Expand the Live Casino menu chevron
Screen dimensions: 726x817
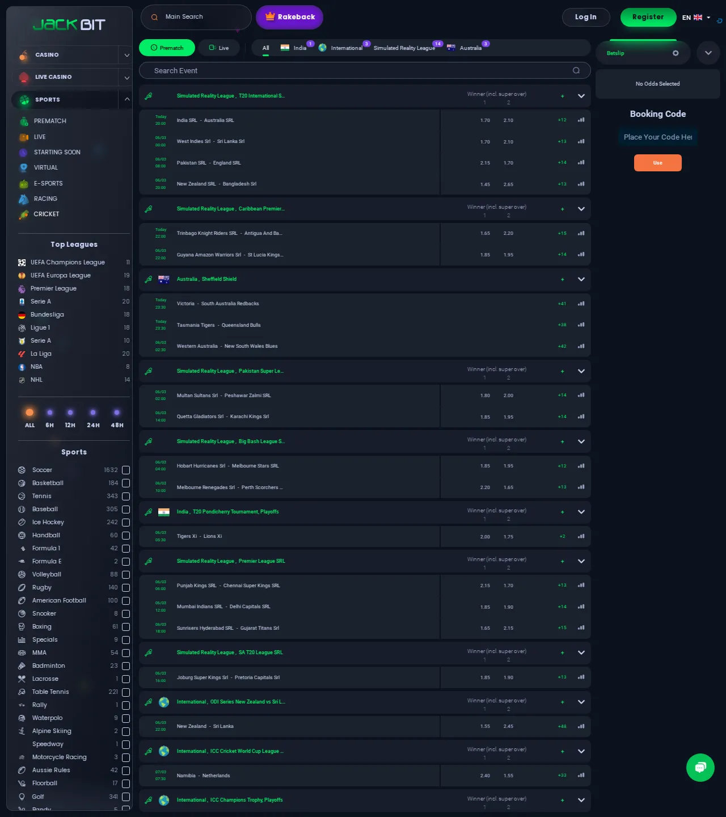click(x=126, y=77)
